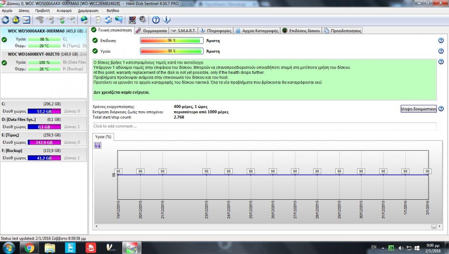
Task: Click the graph scrollbar right arrow
Action: (440, 226)
